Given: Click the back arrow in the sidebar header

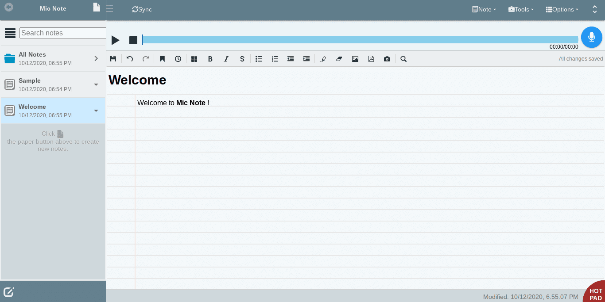Looking at the screenshot, I should click(8, 8).
